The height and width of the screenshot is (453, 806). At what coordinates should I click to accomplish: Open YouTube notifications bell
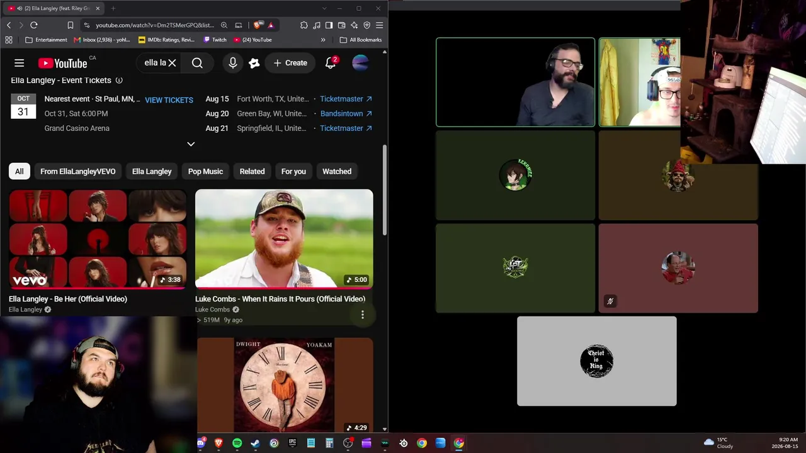(x=331, y=63)
